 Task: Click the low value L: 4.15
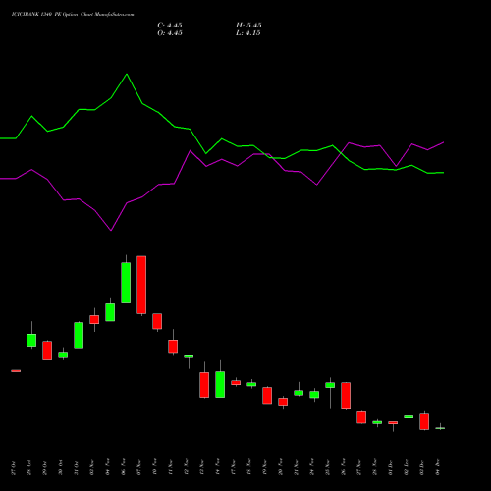tap(248, 33)
